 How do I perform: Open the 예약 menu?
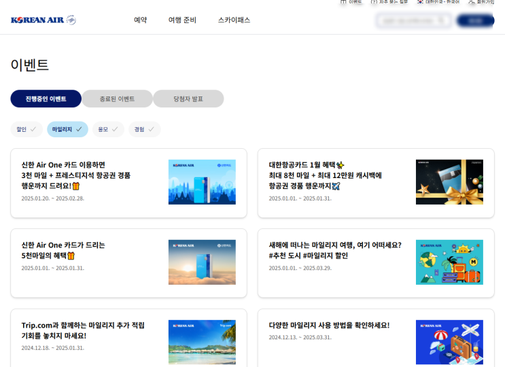pyautogui.click(x=141, y=20)
